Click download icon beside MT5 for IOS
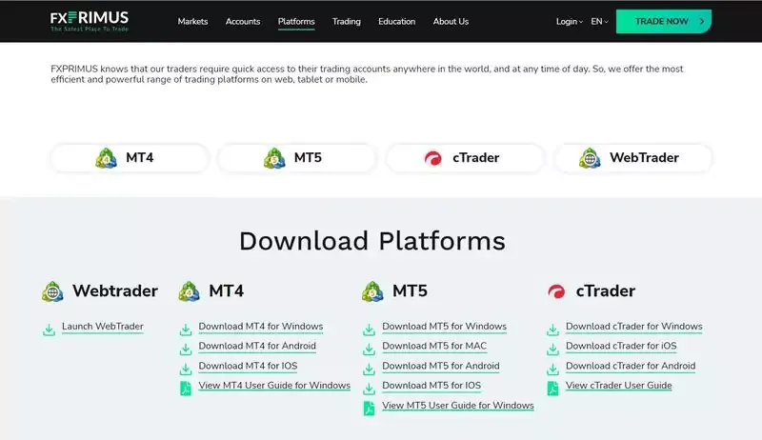The width and height of the screenshot is (762, 440). click(x=369, y=389)
